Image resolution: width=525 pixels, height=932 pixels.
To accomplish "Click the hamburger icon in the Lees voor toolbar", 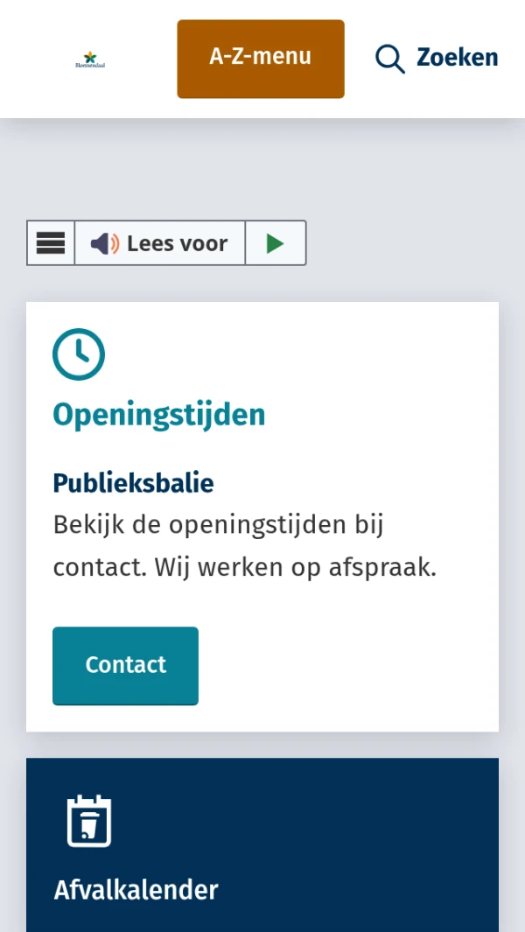I will point(51,242).
